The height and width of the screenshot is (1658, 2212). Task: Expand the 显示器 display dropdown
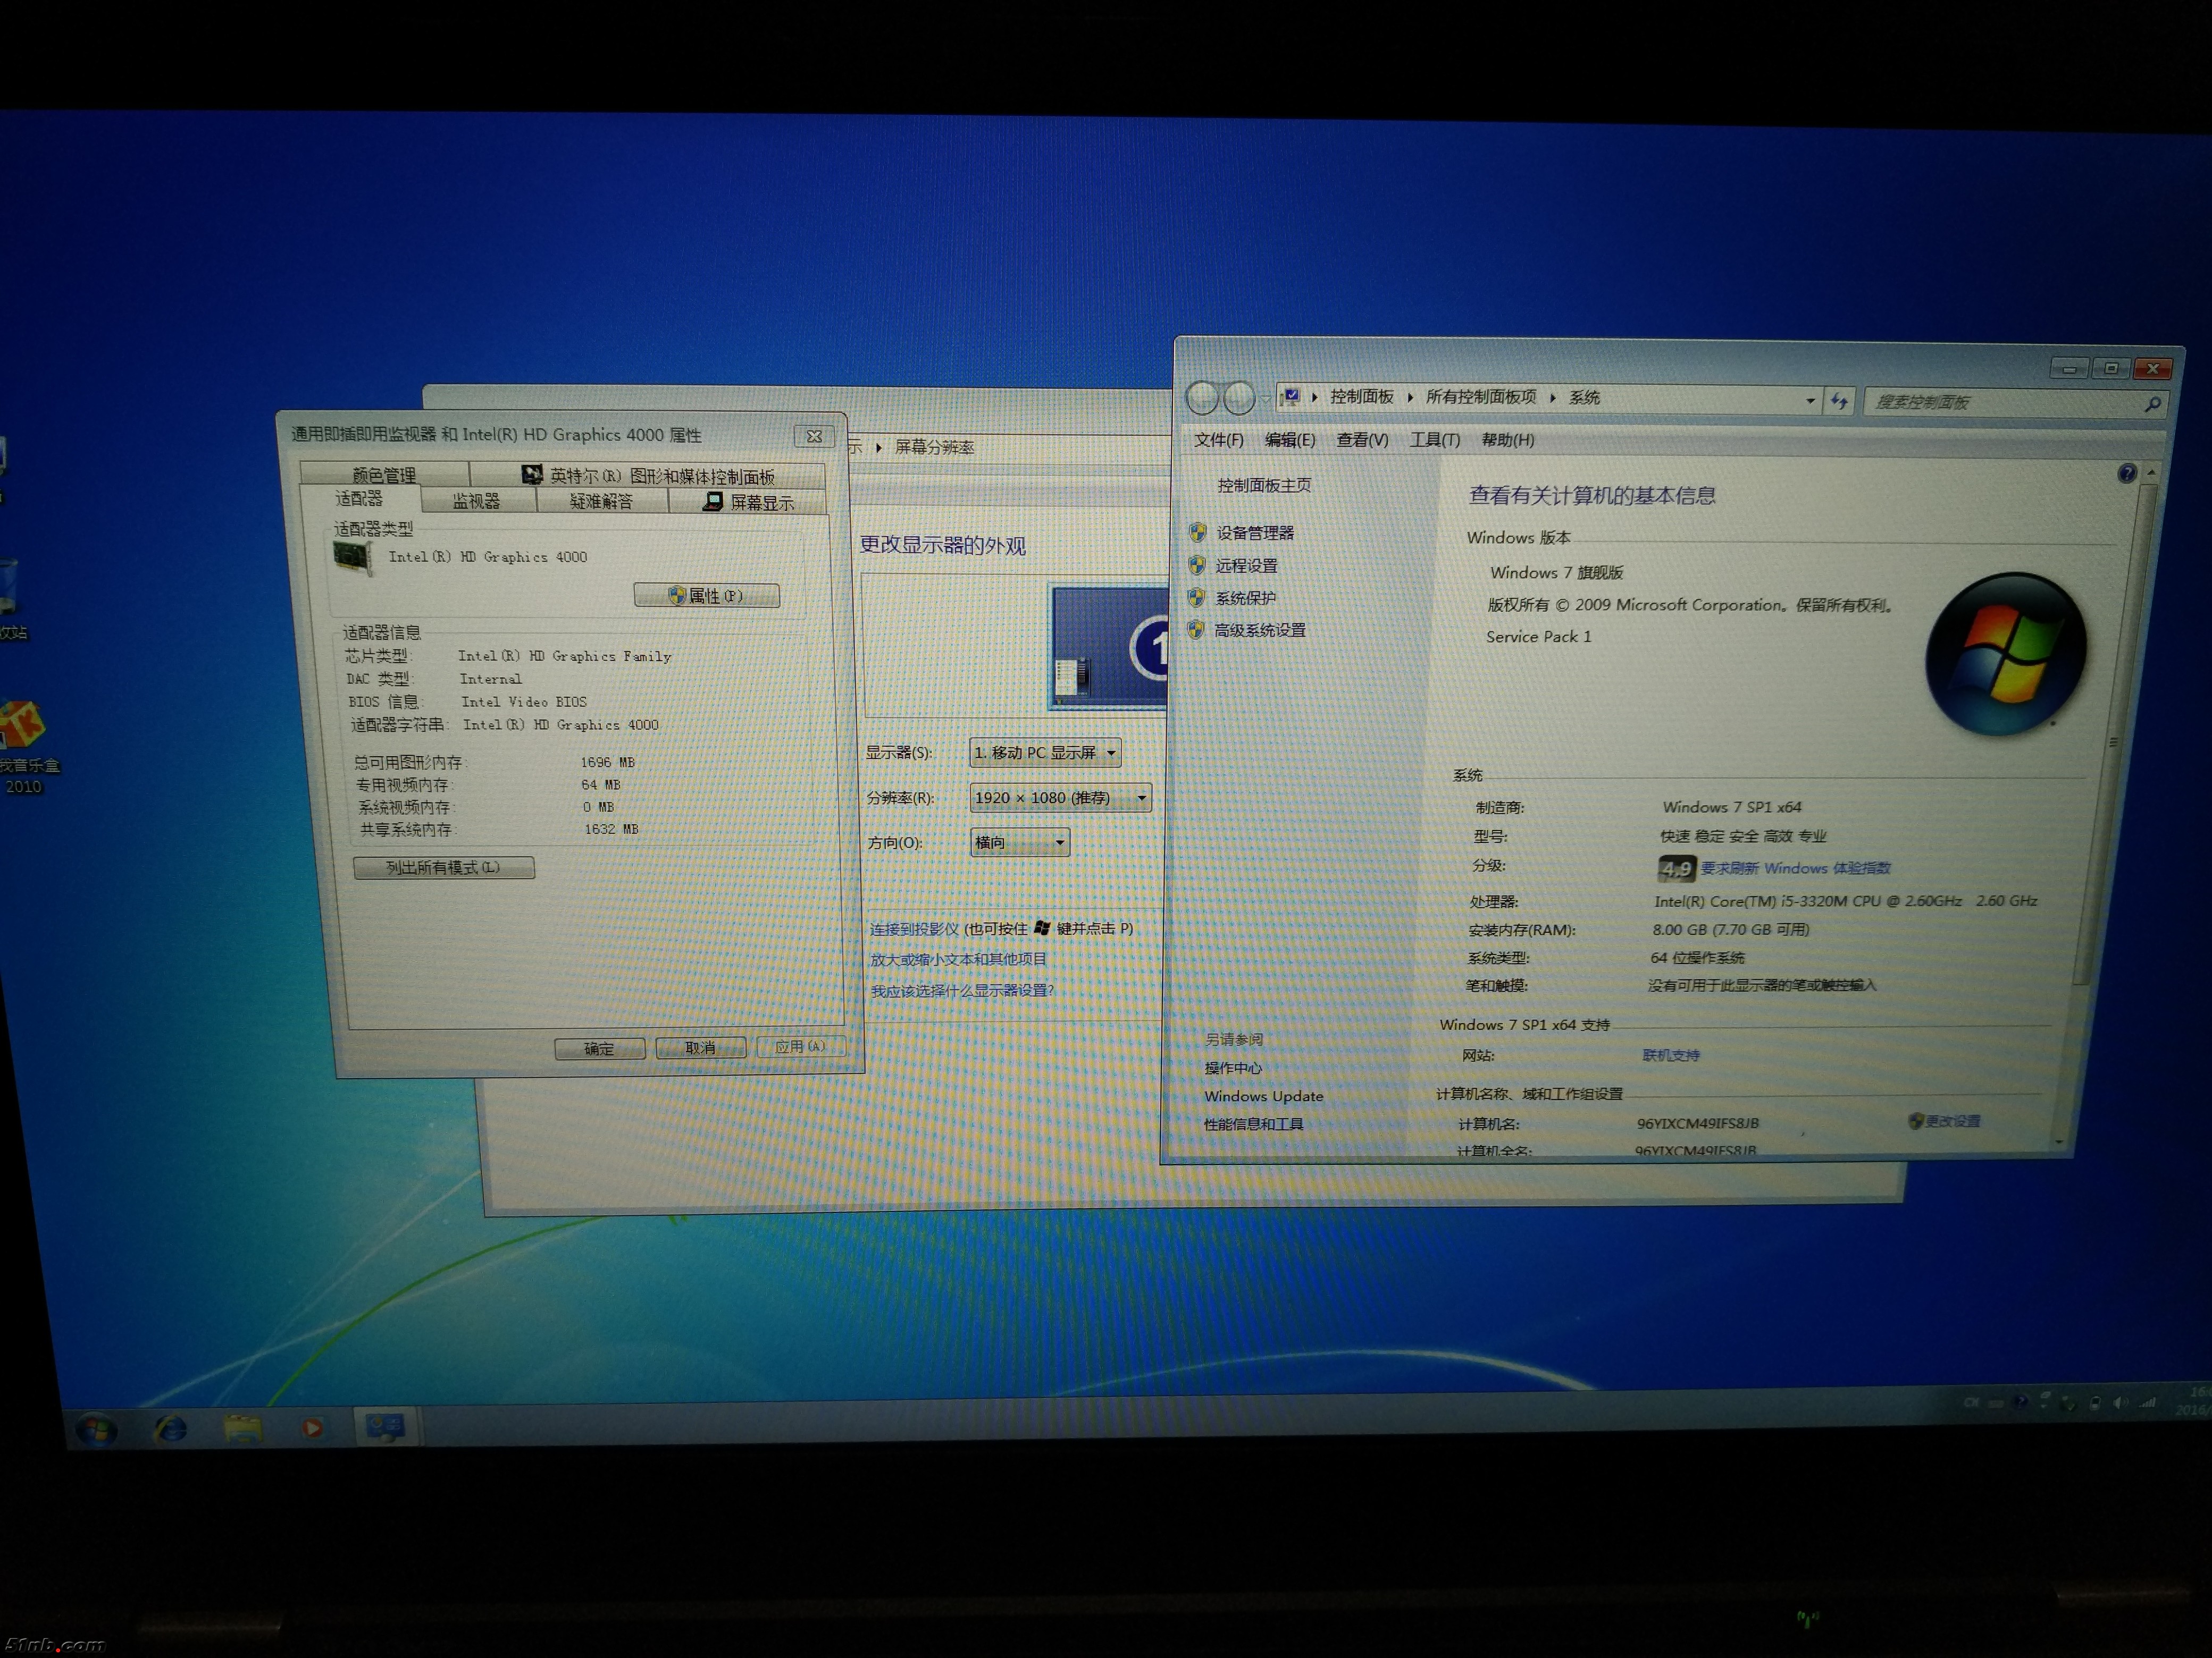(x=1045, y=752)
